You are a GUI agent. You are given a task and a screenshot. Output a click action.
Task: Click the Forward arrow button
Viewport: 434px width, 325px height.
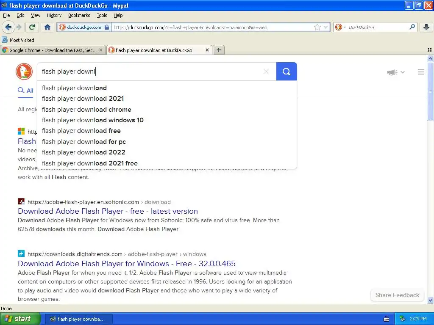(19, 27)
